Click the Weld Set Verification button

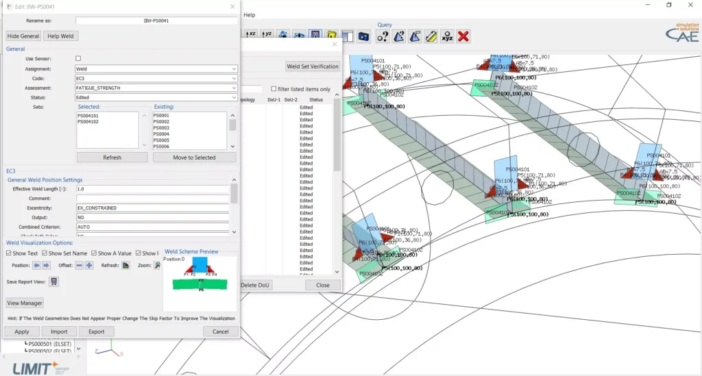(312, 66)
